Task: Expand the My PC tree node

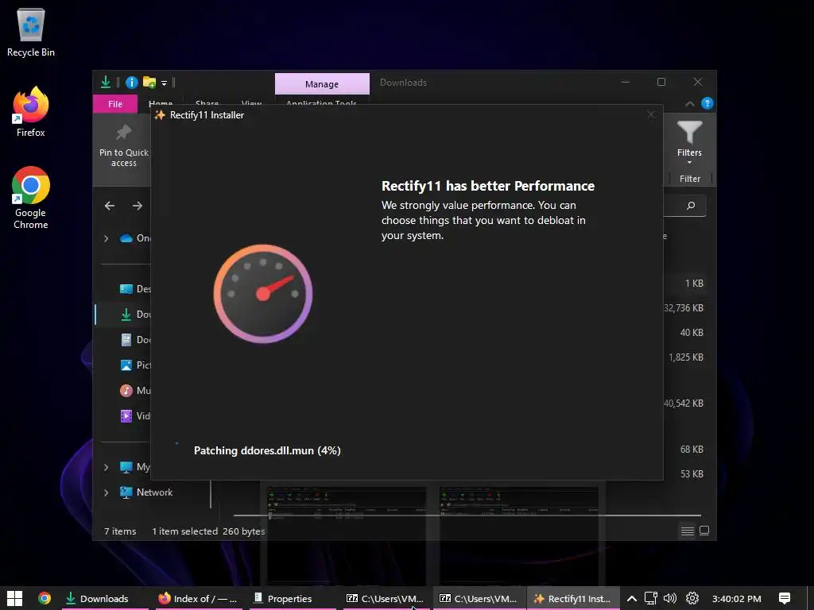Action: tap(106, 467)
